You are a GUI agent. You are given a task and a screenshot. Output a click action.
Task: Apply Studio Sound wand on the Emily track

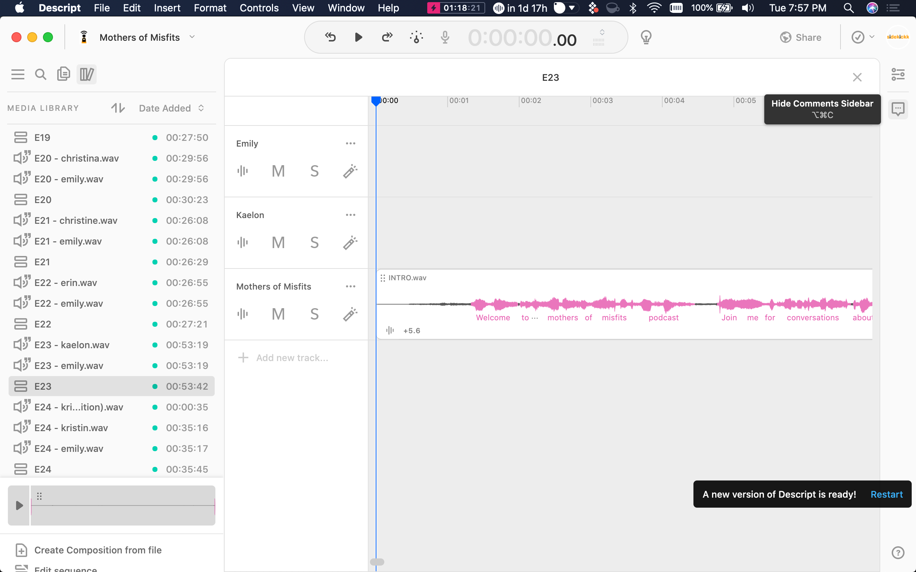point(350,171)
